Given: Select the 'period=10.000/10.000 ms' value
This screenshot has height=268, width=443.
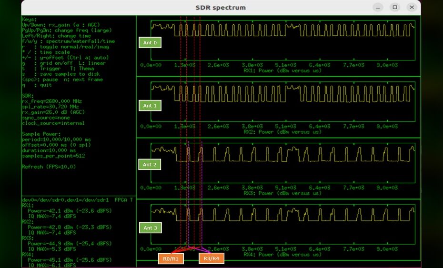Looking at the screenshot, I should coord(57,139).
